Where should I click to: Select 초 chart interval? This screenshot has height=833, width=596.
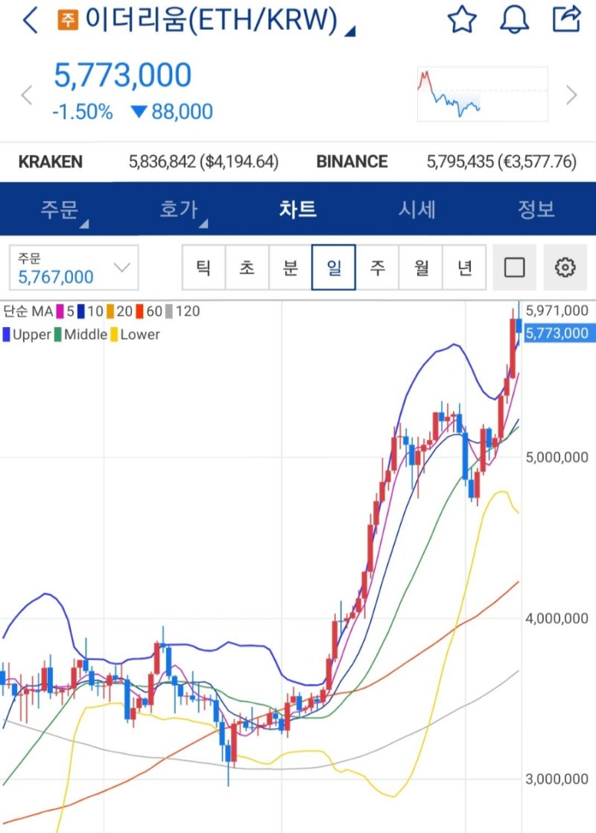pos(247,267)
